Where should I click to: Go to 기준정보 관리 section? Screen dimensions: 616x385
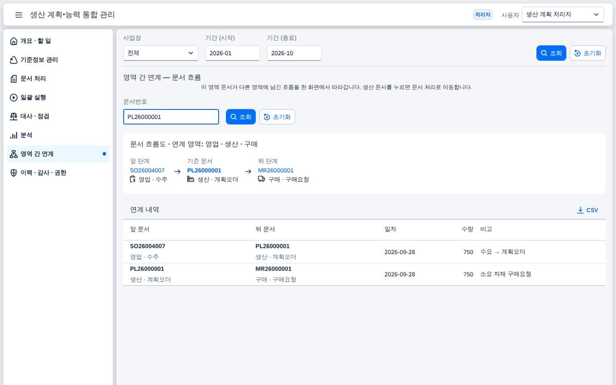[x=58, y=60]
